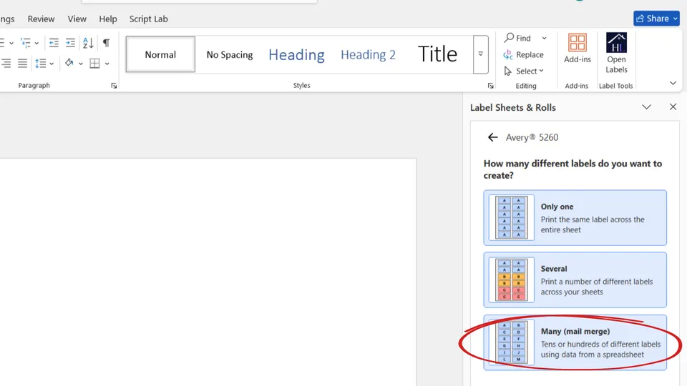Apply the No Spacing style
The image size is (687, 386).
[x=230, y=54]
